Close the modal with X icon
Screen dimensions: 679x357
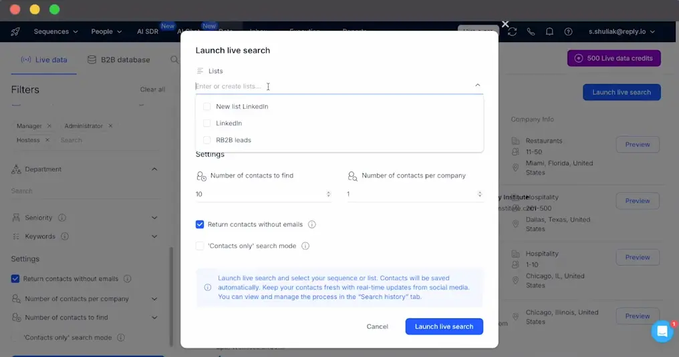pos(505,24)
